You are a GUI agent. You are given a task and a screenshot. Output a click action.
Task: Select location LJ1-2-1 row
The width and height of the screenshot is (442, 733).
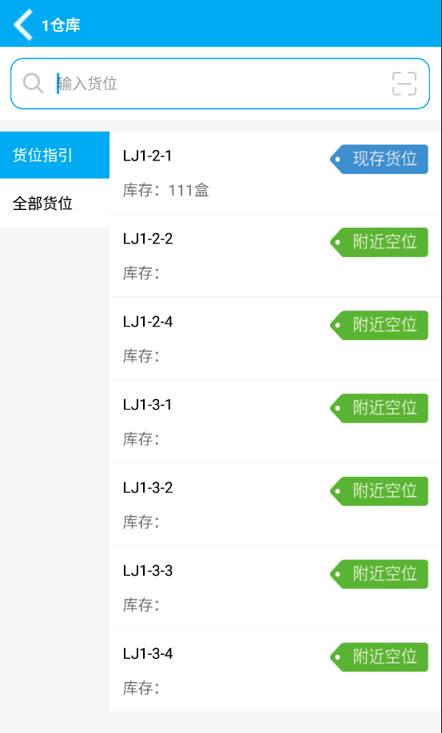coord(276,172)
